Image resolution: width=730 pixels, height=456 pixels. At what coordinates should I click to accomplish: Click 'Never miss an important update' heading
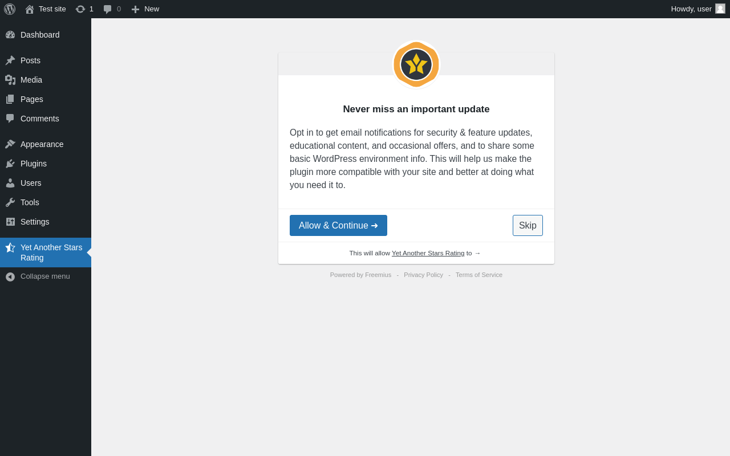click(x=416, y=109)
